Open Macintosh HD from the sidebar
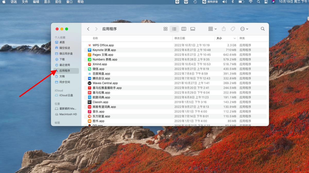The image size is (309, 173). [68, 114]
